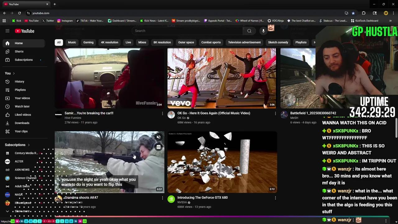Click the search magnifier button
The width and height of the screenshot is (398, 224).
249,31
